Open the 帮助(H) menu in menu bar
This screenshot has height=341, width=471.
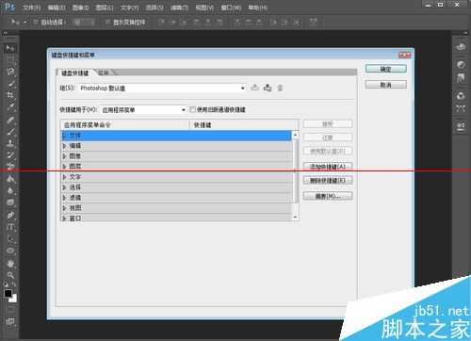(258, 8)
